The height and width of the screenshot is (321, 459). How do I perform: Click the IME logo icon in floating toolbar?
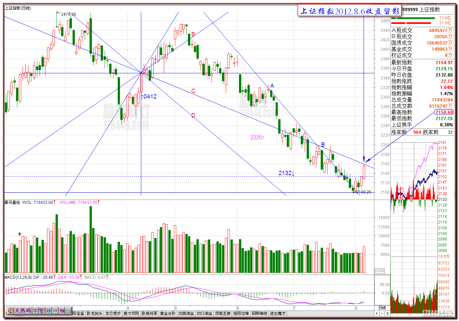[11, 311]
